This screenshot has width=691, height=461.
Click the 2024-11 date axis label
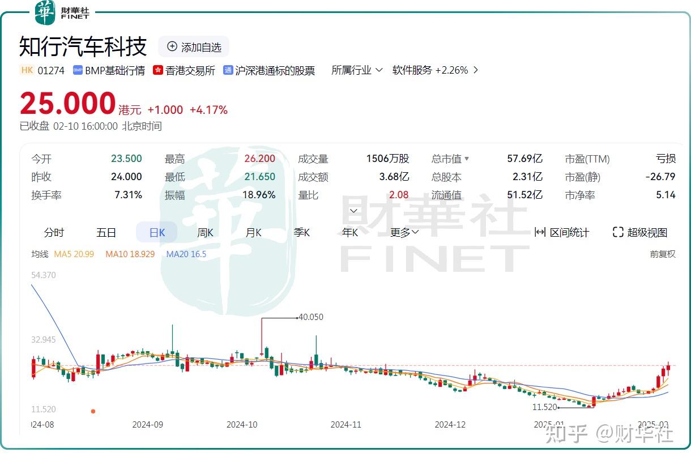coord(346,424)
